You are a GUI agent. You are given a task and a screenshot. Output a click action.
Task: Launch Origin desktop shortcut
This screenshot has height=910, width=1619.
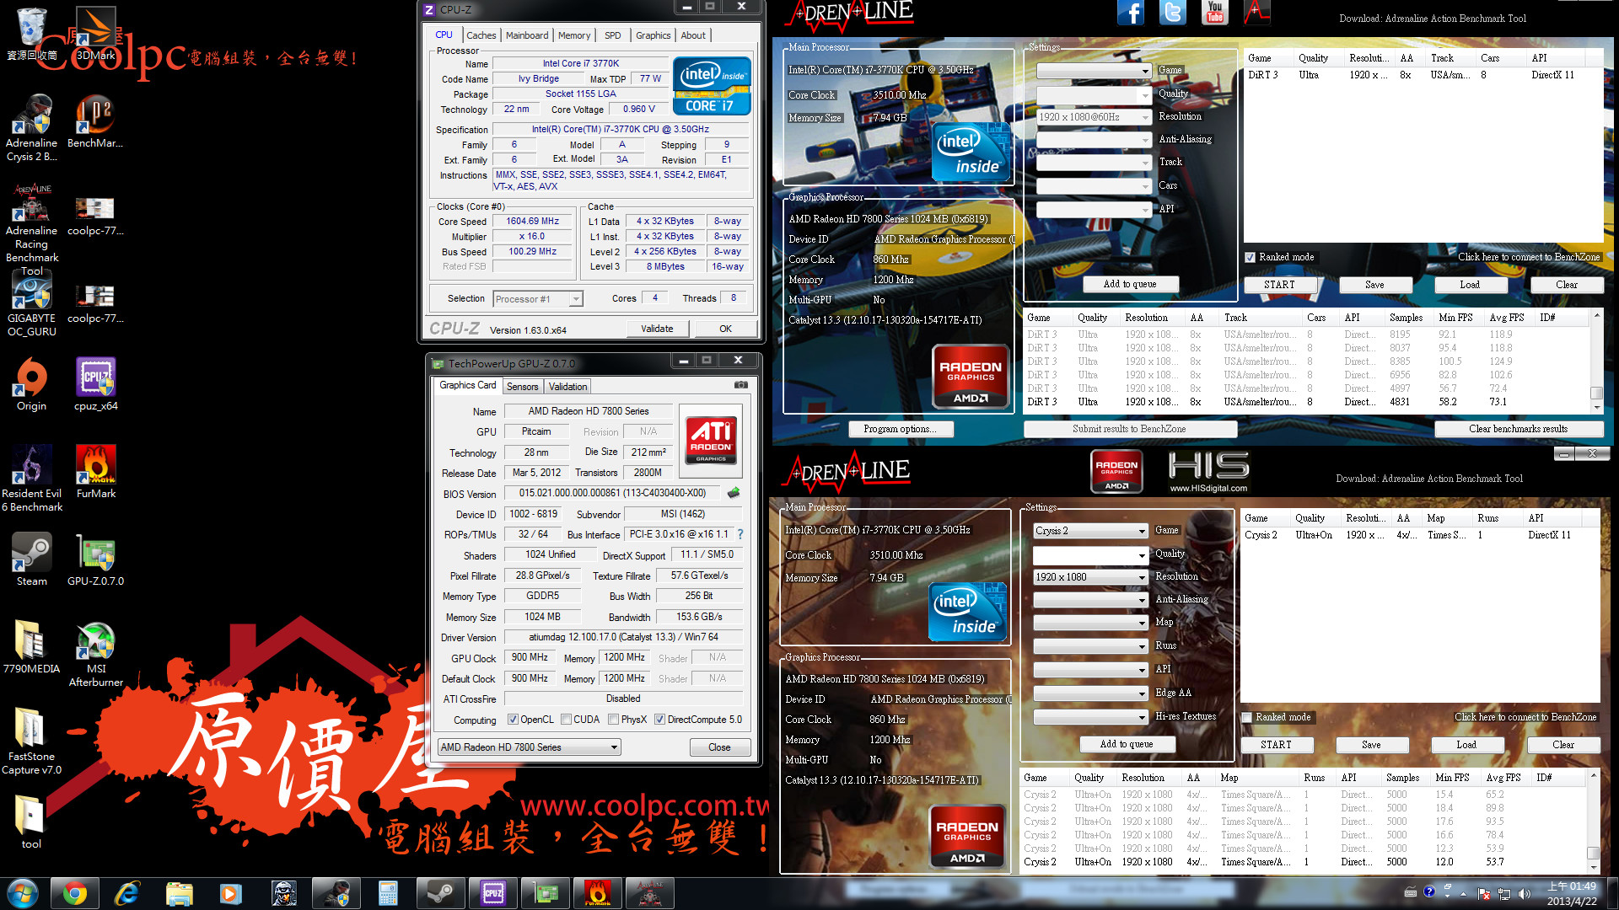(31, 384)
